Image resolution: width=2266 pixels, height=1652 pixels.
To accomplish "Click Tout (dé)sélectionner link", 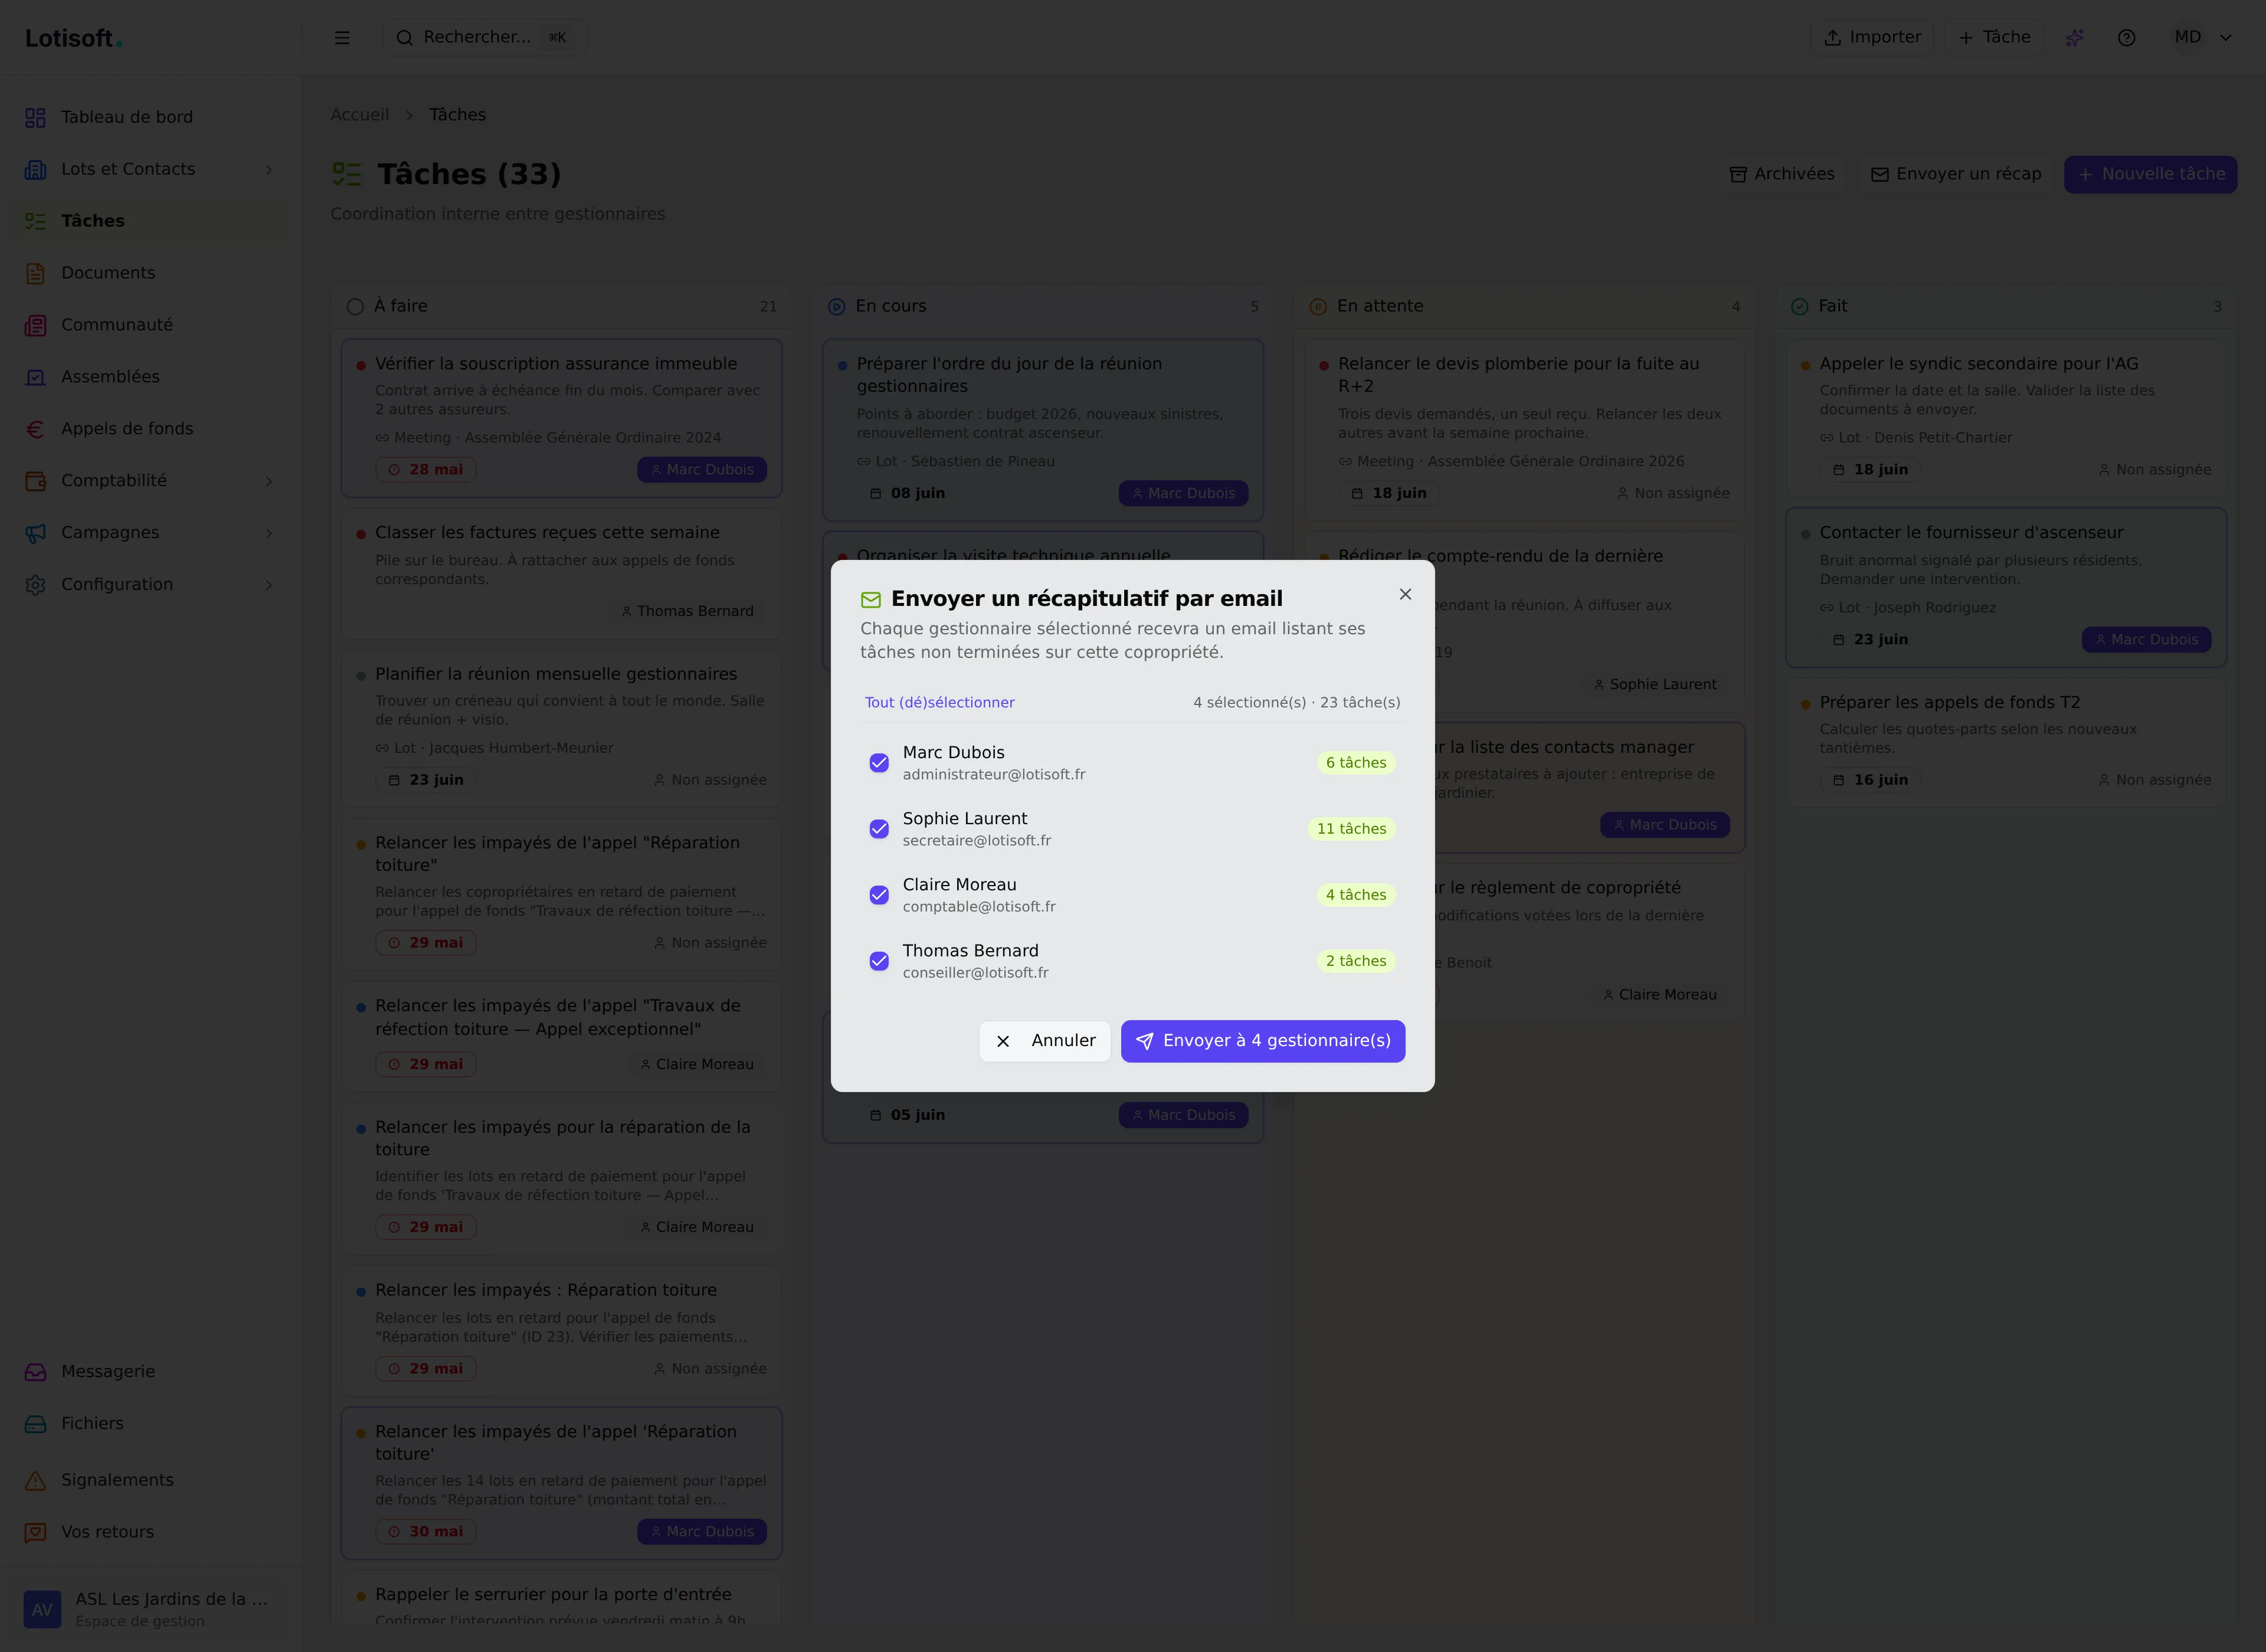I will point(939,702).
